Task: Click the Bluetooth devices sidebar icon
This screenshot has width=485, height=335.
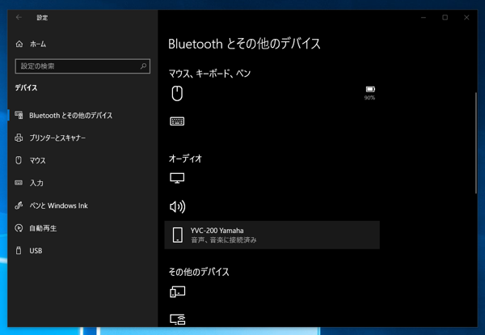Action: [x=19, y=115]
